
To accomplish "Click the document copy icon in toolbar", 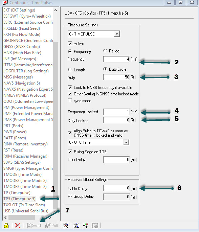I will [76, 226].
